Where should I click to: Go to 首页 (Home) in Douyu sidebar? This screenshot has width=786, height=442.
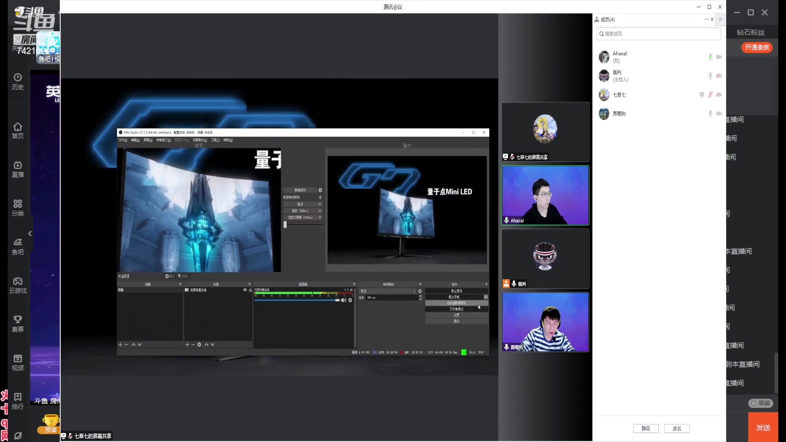[x=18, y=131]
